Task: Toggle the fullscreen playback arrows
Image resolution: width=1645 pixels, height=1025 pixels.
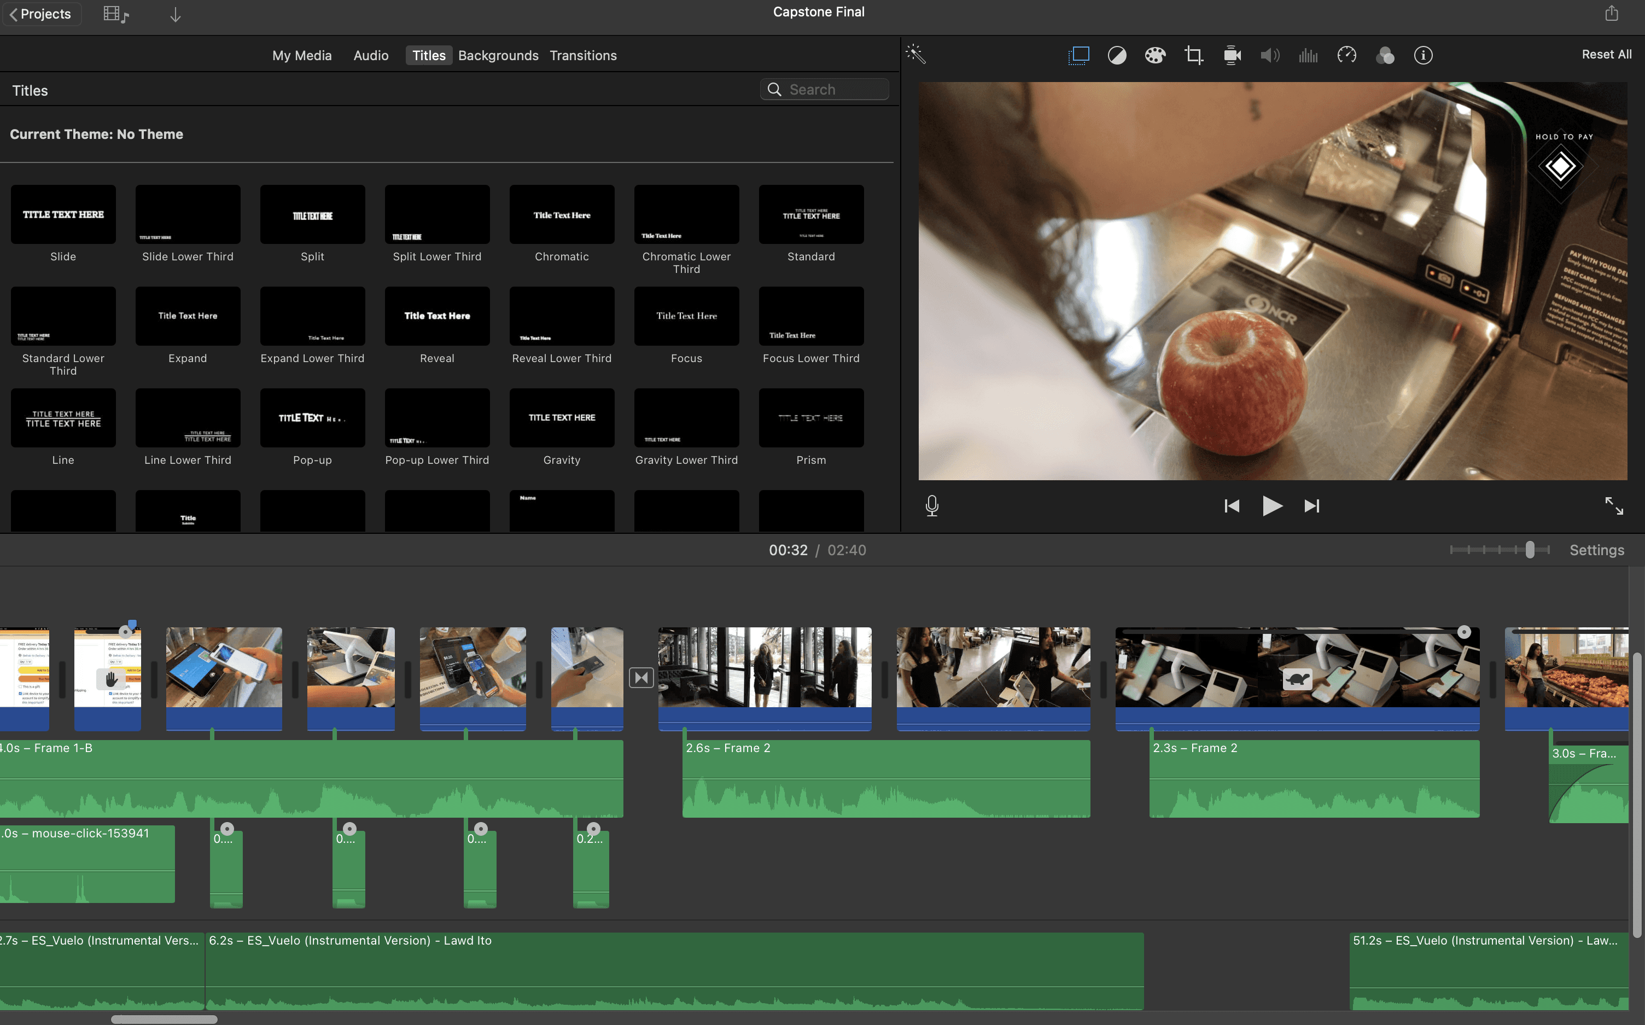Action: [x=1614, y=506]
